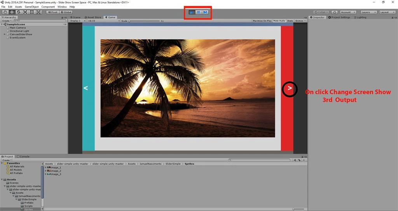Select Main Camera in Hierarchy
This screenshot has width=398, height=211.
click(x=18, y=28)
